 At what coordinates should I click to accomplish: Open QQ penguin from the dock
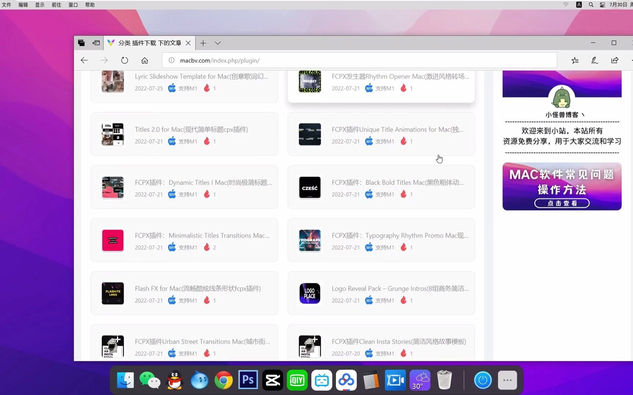click(x=175, y=380)
